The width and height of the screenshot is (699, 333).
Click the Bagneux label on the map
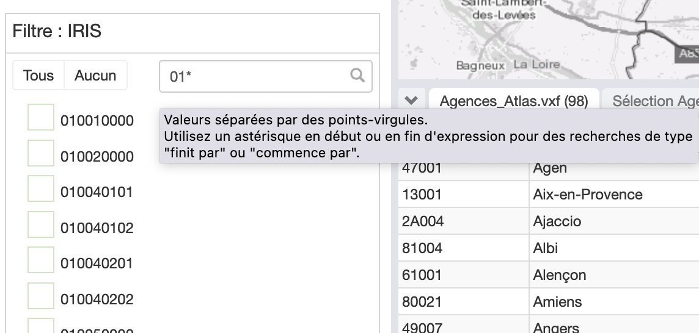(480, 65)
